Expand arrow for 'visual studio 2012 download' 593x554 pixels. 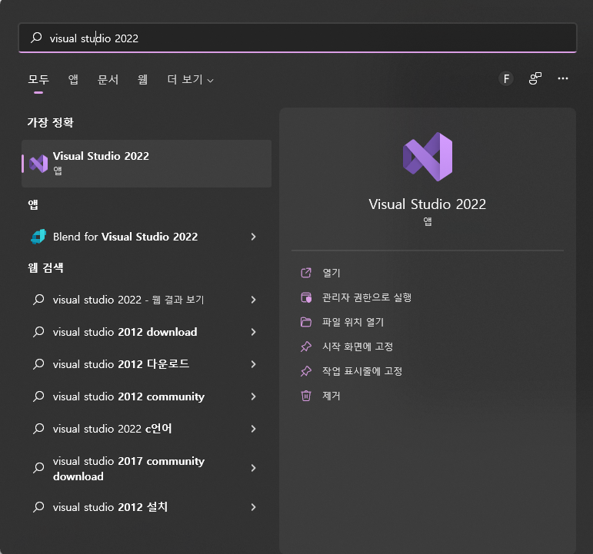[x=253, y=332]
